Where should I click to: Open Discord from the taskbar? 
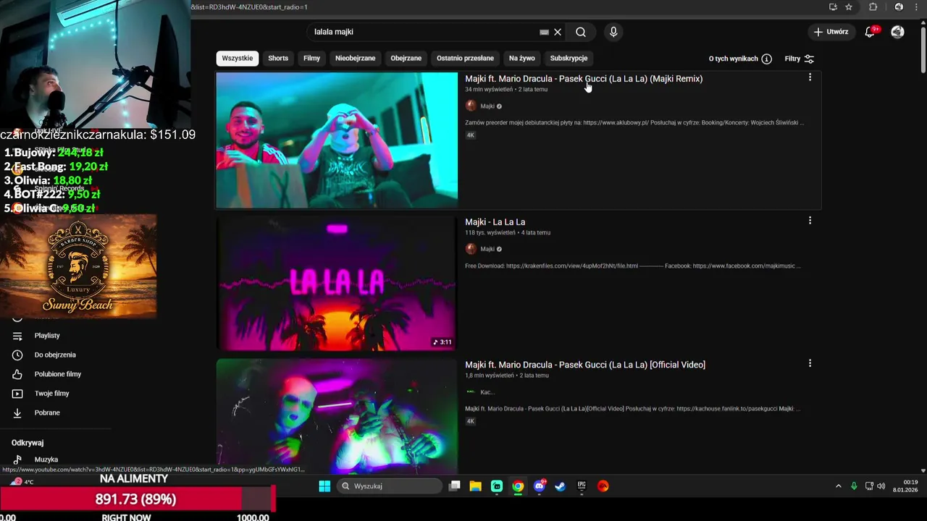tap(539, 486)
